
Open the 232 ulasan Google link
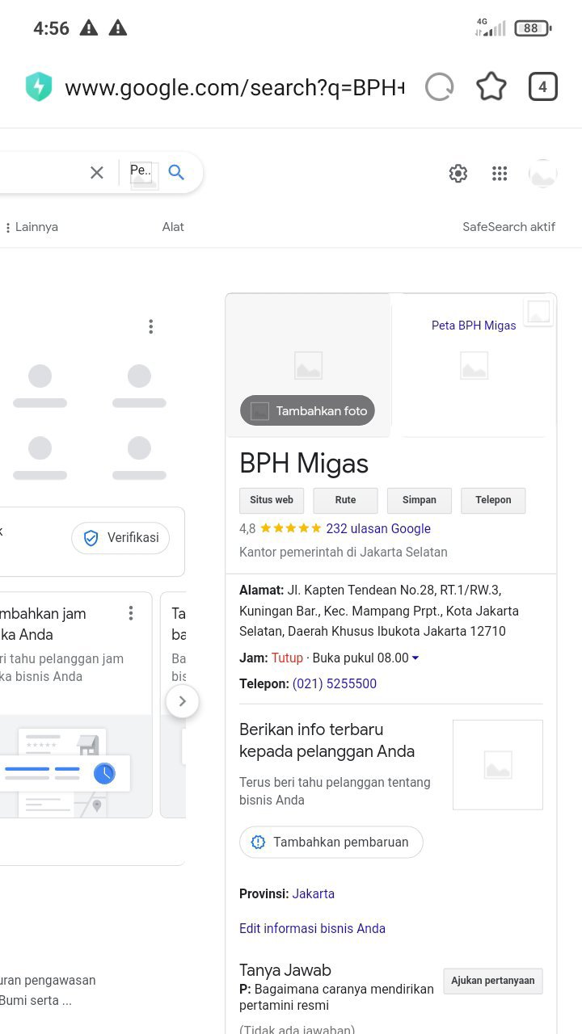[377, 528]
